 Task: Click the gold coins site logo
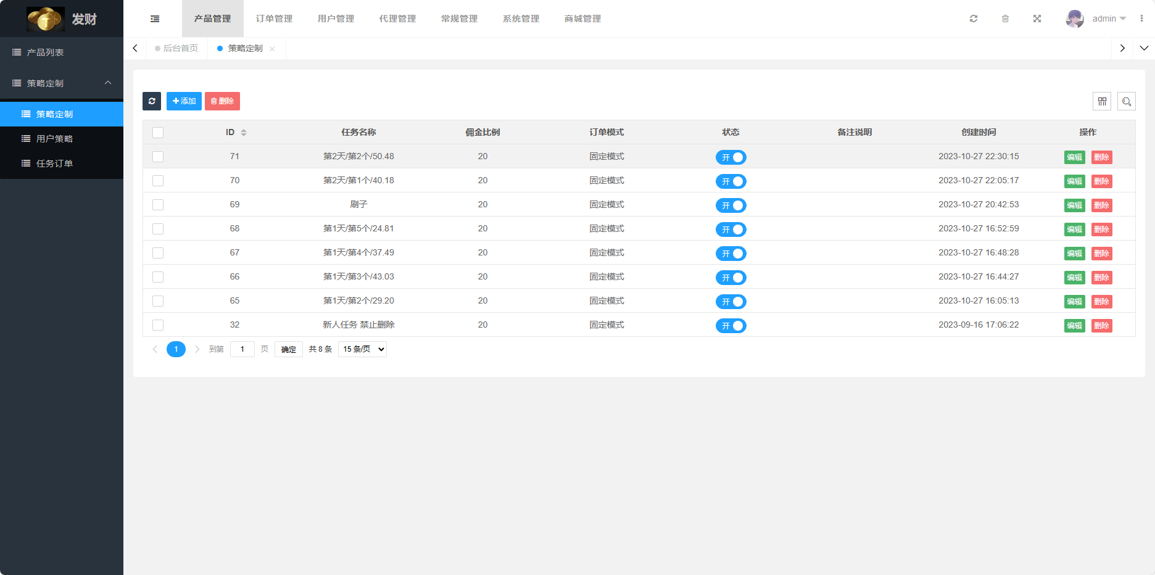pyautogui.click(x=45, y=19)
